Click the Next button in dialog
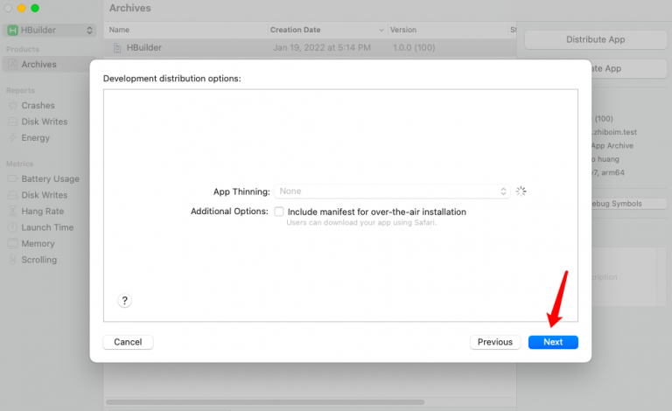 [553, 342]
